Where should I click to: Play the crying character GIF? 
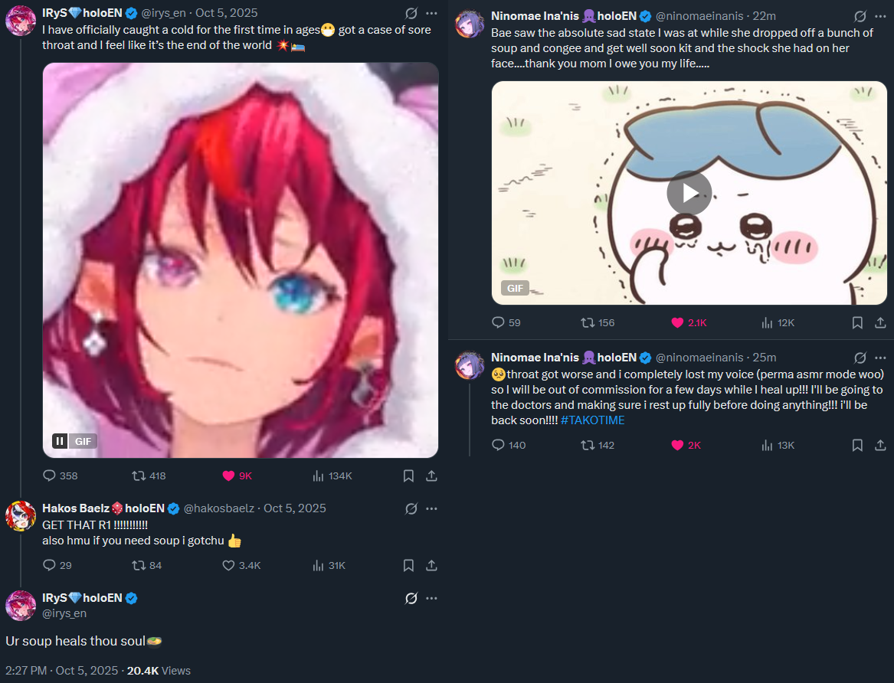[x=689, y=192]
